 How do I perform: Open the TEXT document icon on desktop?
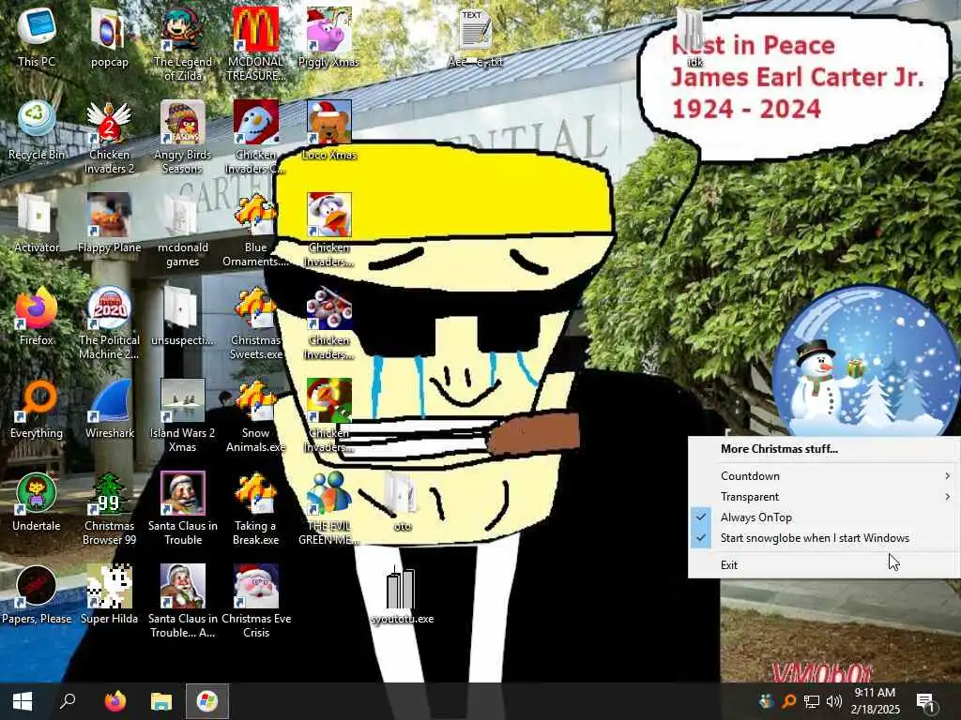tap(476, 37)
